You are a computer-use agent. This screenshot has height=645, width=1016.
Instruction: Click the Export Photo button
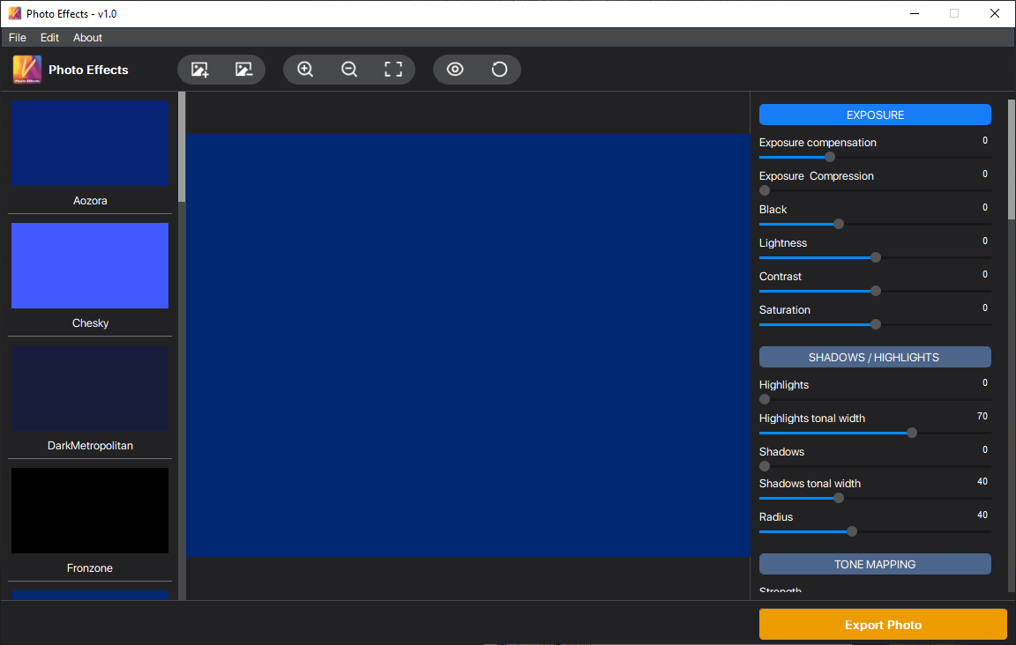[x=883, y=624]
